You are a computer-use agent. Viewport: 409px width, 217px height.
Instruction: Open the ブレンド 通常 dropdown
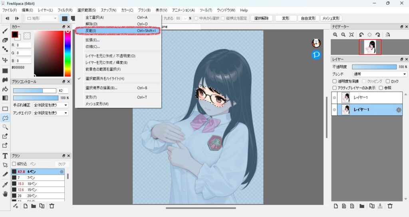tap(380, 74)
